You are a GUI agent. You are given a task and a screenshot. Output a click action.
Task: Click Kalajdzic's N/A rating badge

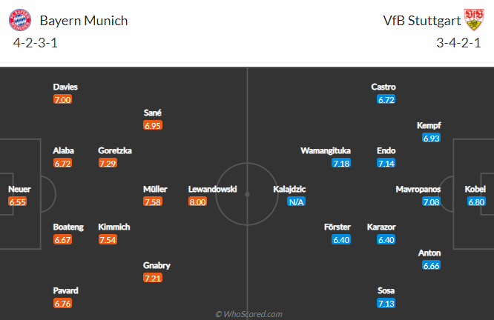pyautogui.click(x=296, y=201)
